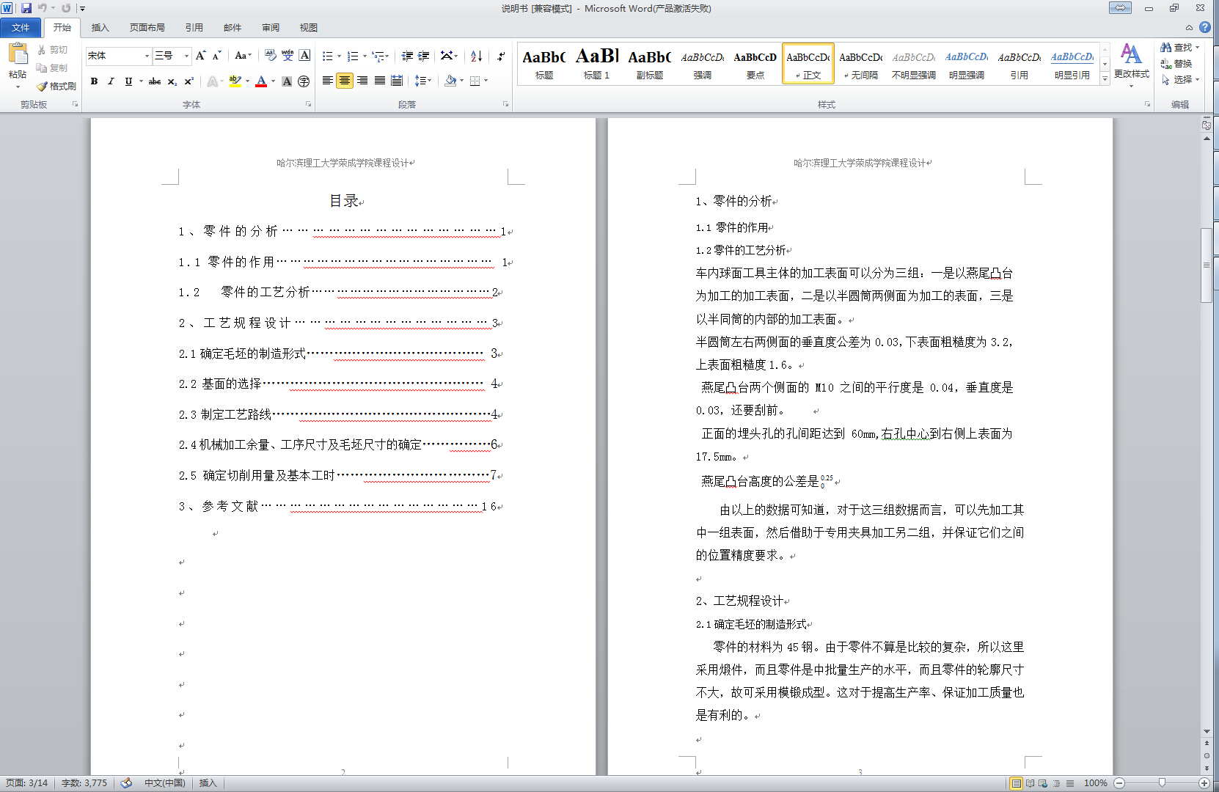The image size is (1219, 792).
Task: Toggle underline formatting
Action: [128, 81]
